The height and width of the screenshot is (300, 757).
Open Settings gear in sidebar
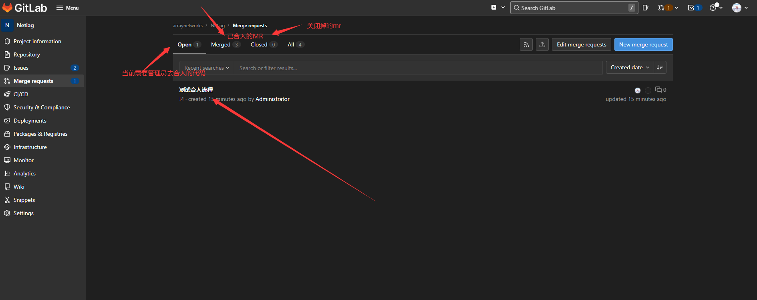7,213
